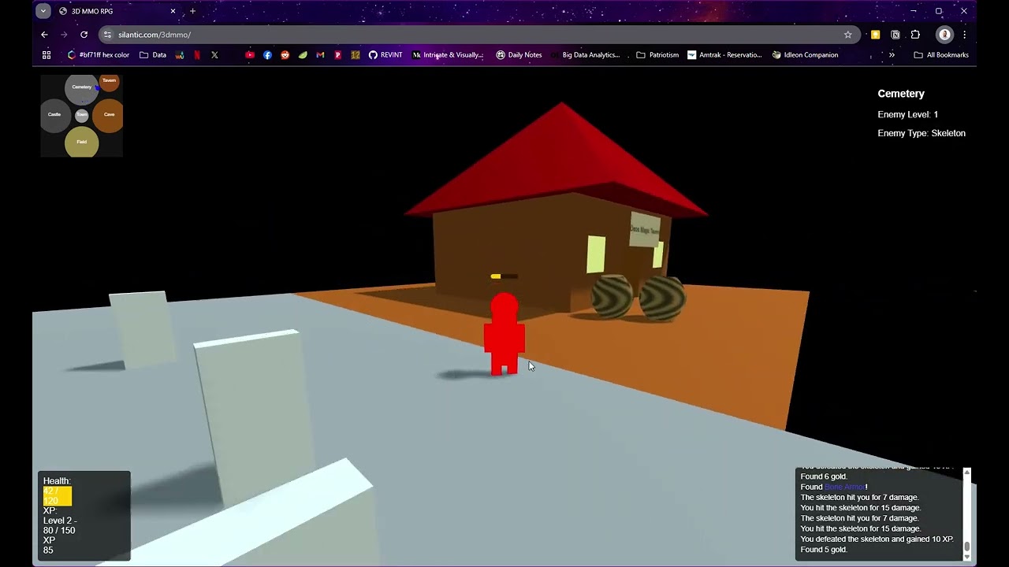Screen dimensions: 1009x567
Task: Open the tab search dropdown arrow
Action: click(x=43, y=11)
